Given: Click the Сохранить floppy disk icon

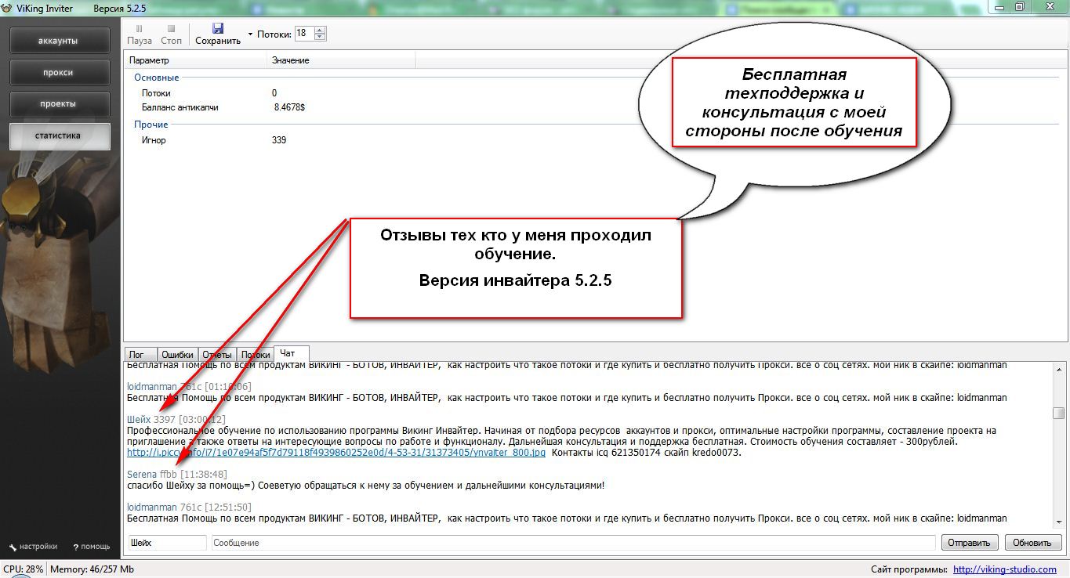Looking at the screenshot, I should click(218, 28).
